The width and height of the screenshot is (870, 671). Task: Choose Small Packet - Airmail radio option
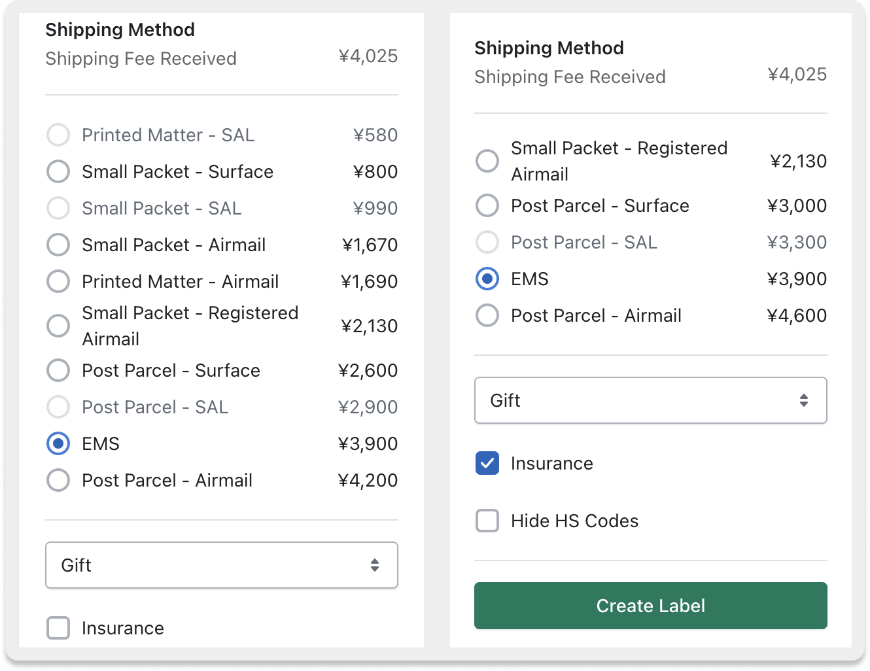[58, 245]
